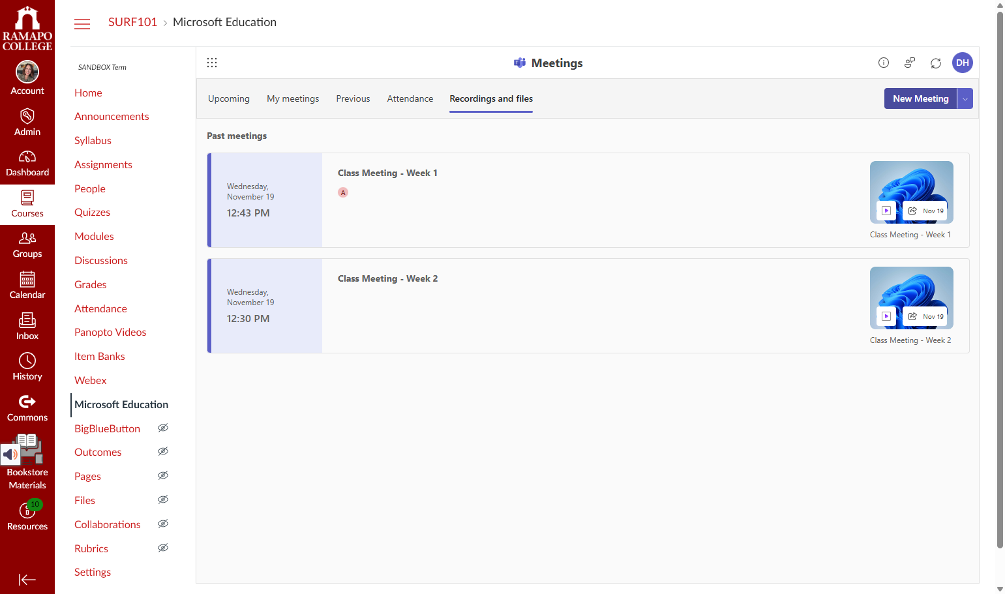Open the Teams apps grid icon

pos(212,63)
